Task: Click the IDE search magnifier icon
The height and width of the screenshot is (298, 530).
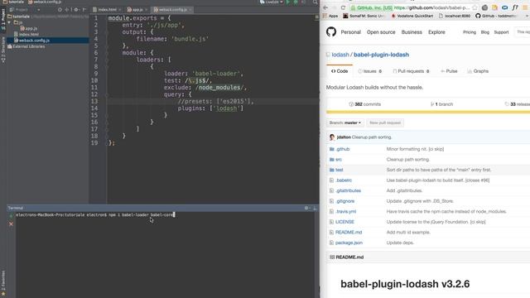Action: coord(315,2)
